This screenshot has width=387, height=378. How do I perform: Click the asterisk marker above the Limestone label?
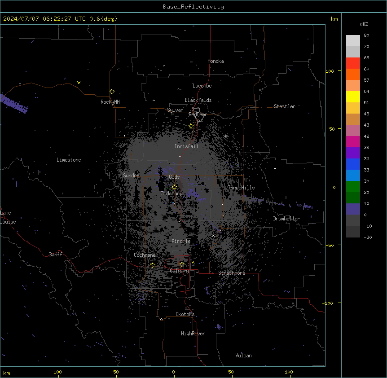(69, 155)
